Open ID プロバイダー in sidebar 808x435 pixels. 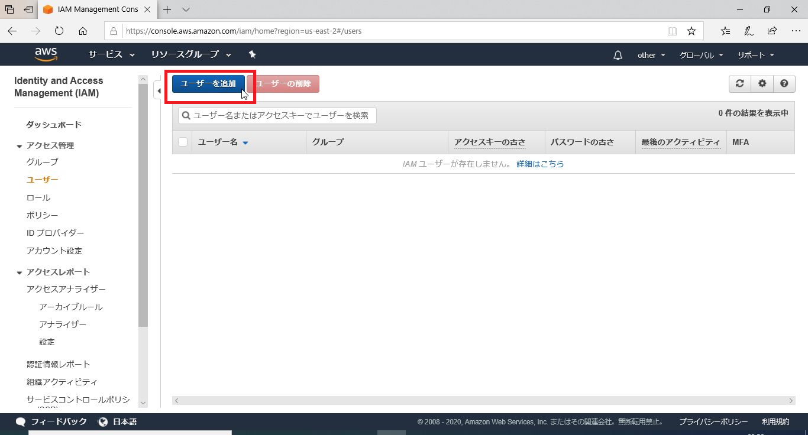(x=56, y=233)
